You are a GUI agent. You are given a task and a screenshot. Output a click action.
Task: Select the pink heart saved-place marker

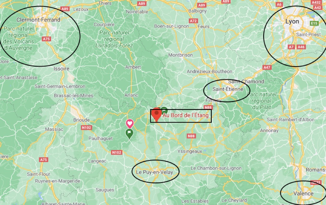click(130, 124)
